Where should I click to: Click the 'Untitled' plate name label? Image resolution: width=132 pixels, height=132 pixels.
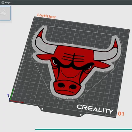point(46,16)
